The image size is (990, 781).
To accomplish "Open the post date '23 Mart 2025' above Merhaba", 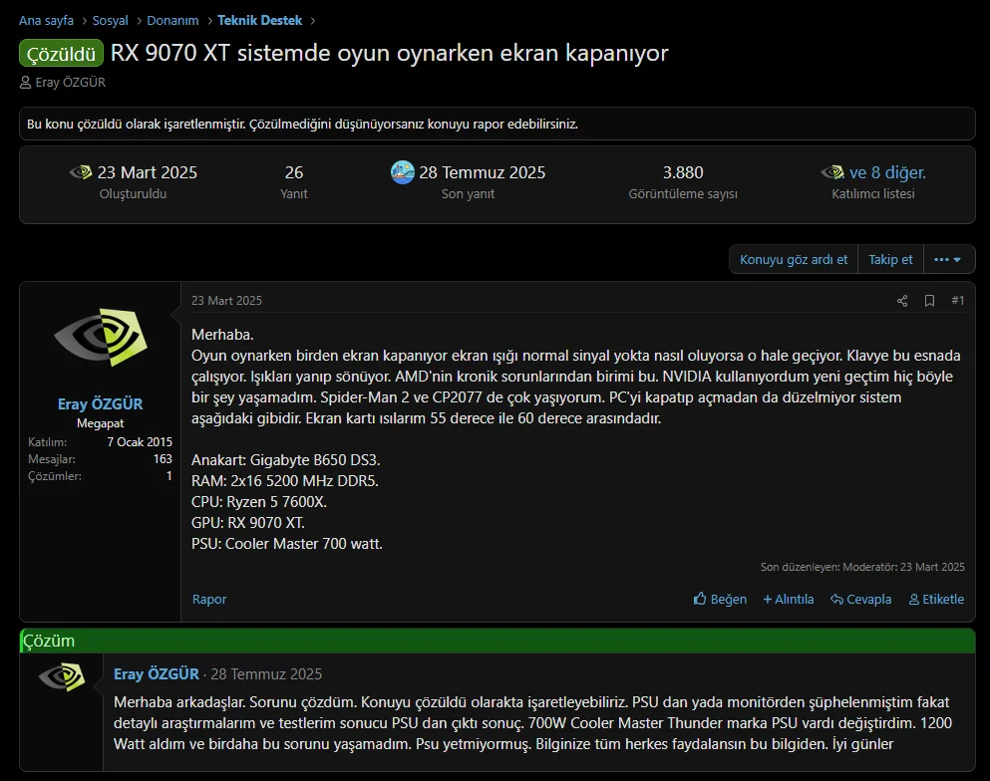I will pos(226,301).
